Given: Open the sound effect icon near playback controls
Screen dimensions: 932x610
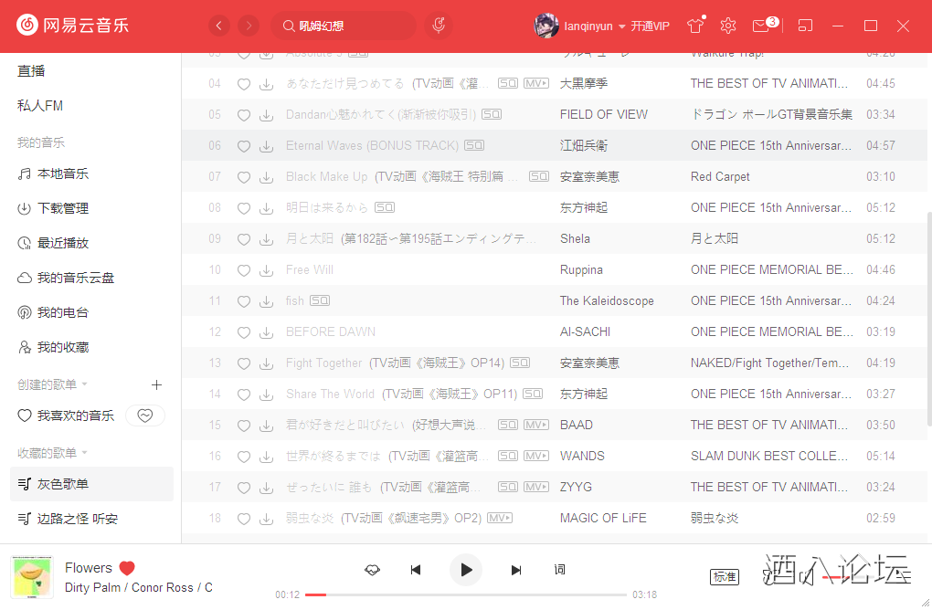Looking at the screenshot, I should [x=373, y=569].
